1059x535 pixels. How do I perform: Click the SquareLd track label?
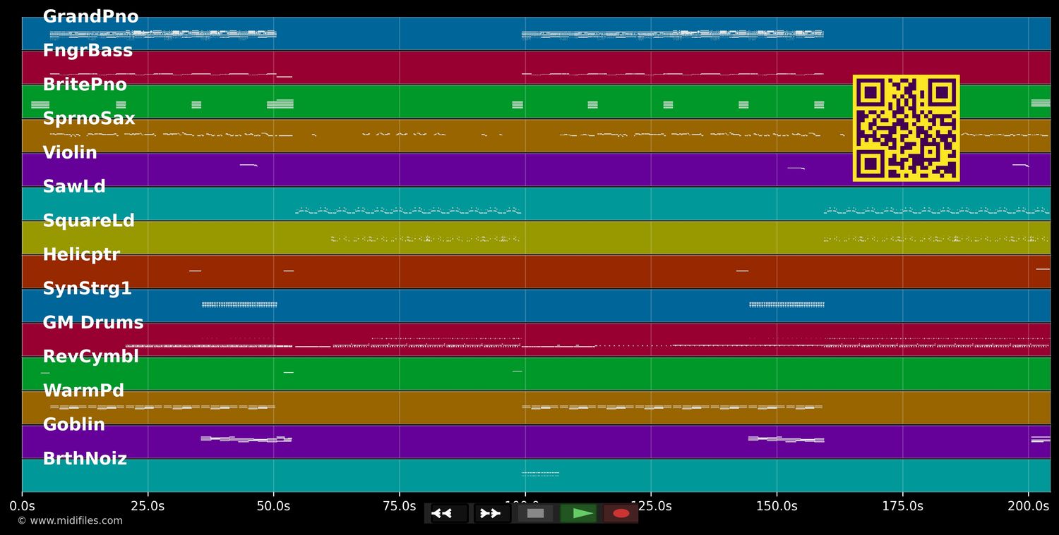point(88,221)
